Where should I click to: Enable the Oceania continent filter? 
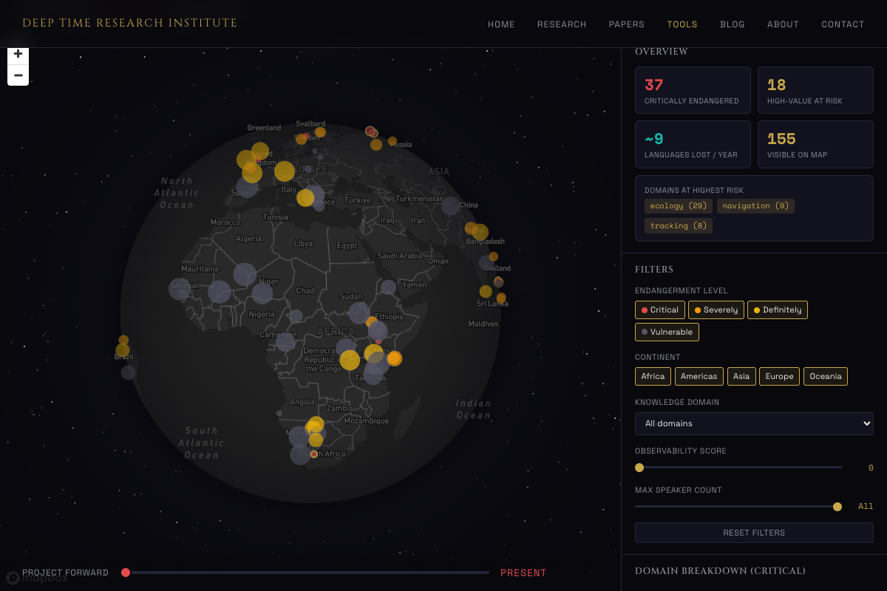(x=825, y=376)
